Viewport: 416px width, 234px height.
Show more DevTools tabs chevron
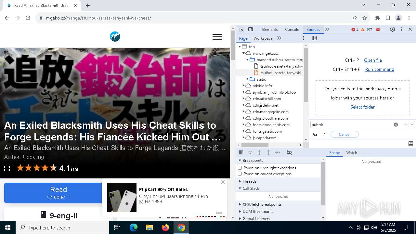327,29
